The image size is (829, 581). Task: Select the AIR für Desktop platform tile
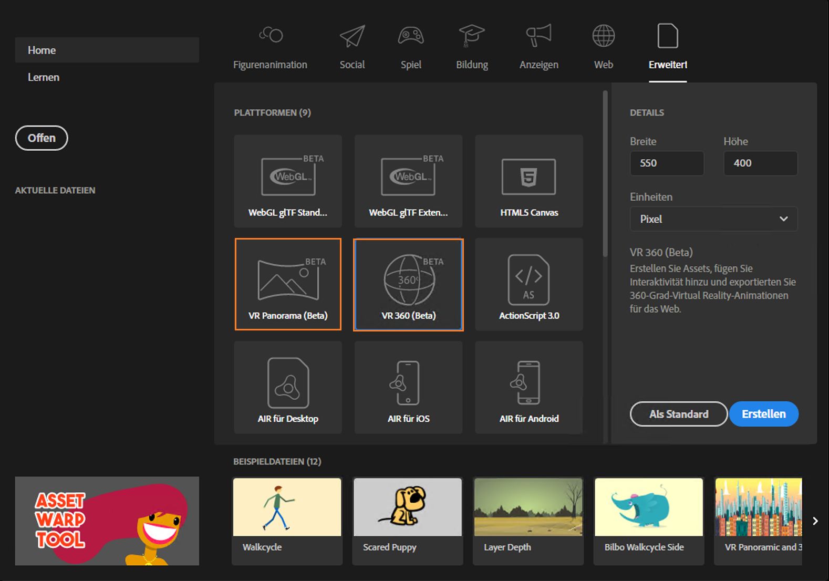tap(288, 388)
